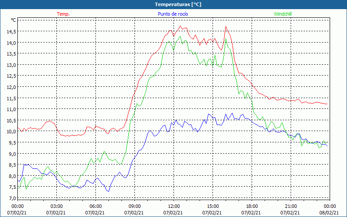
Task: Click the 15:00 time axis label
Action: point(213,206)
